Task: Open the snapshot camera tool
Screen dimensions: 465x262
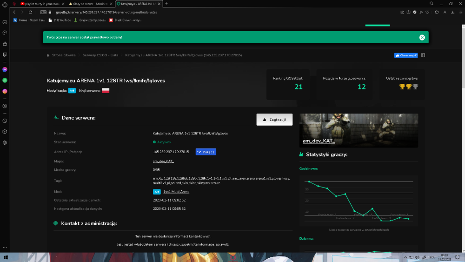Action: click(x=408, y=12)
